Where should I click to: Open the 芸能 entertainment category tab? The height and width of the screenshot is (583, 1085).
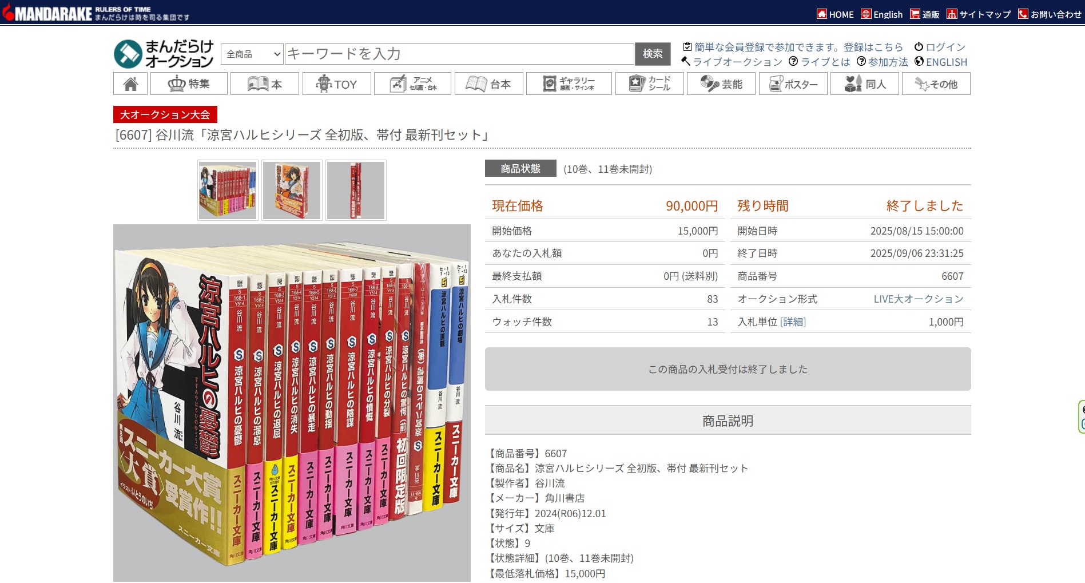click(x=721, y=84)
